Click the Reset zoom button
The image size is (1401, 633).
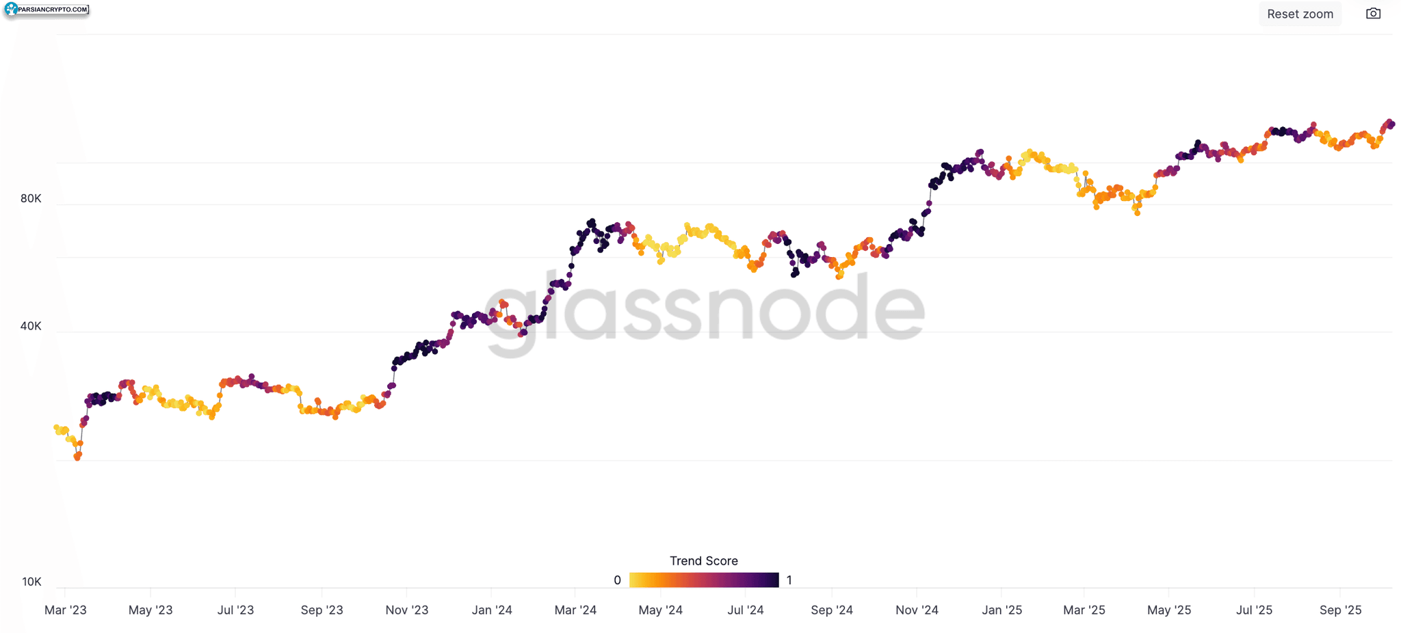pos(1300,14)
